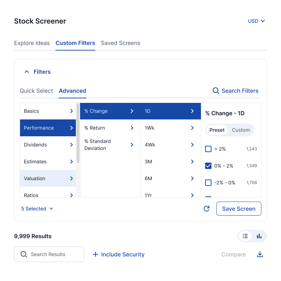
Task: Switch to bar chart view icon
Action: coord(259,236)
